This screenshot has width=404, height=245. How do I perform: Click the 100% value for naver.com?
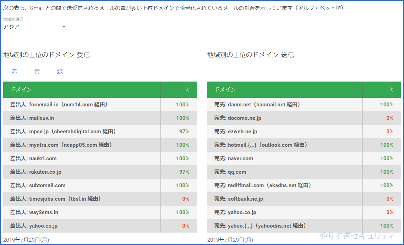[387, 158]
